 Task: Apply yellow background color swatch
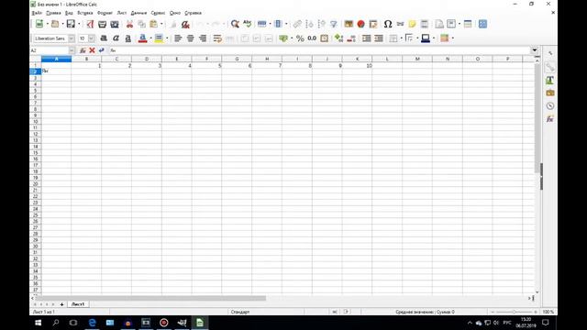(159, 38)
